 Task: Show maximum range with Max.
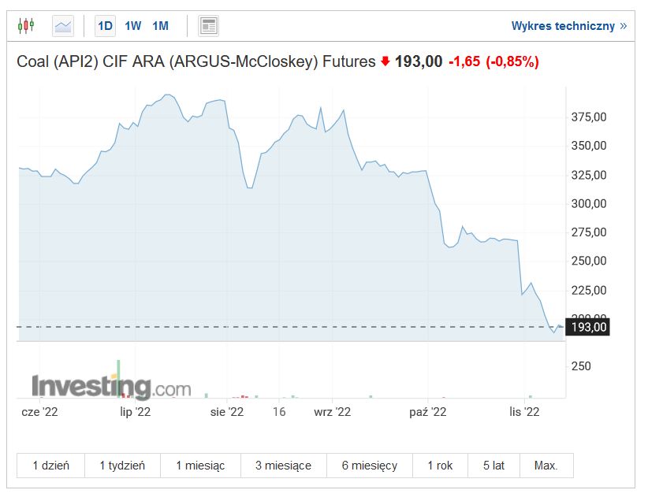[x=546, y=466]
